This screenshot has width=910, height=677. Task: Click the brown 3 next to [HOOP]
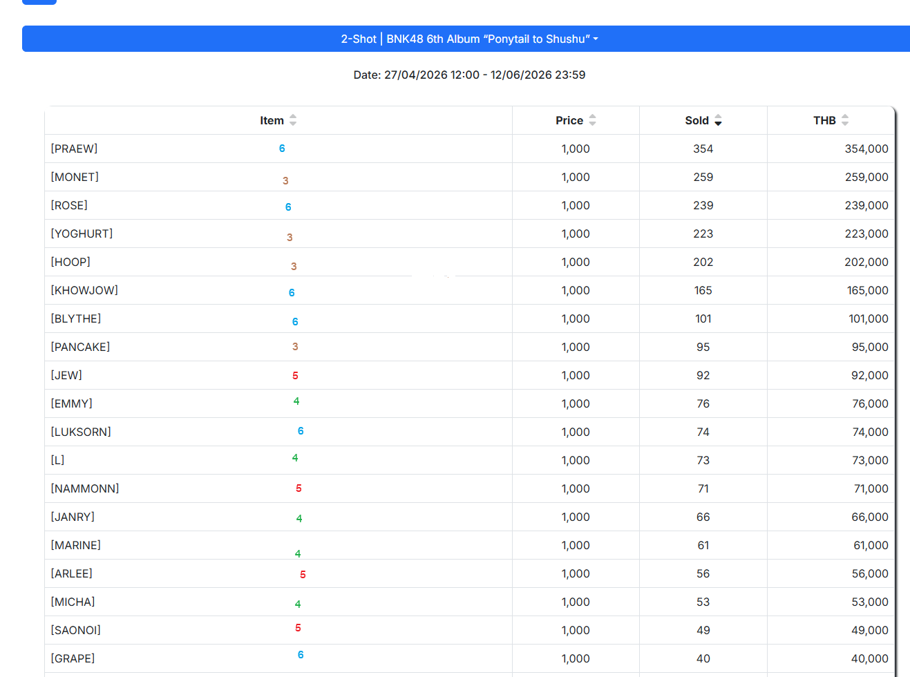pyautogui.click(x=294, y=267)
